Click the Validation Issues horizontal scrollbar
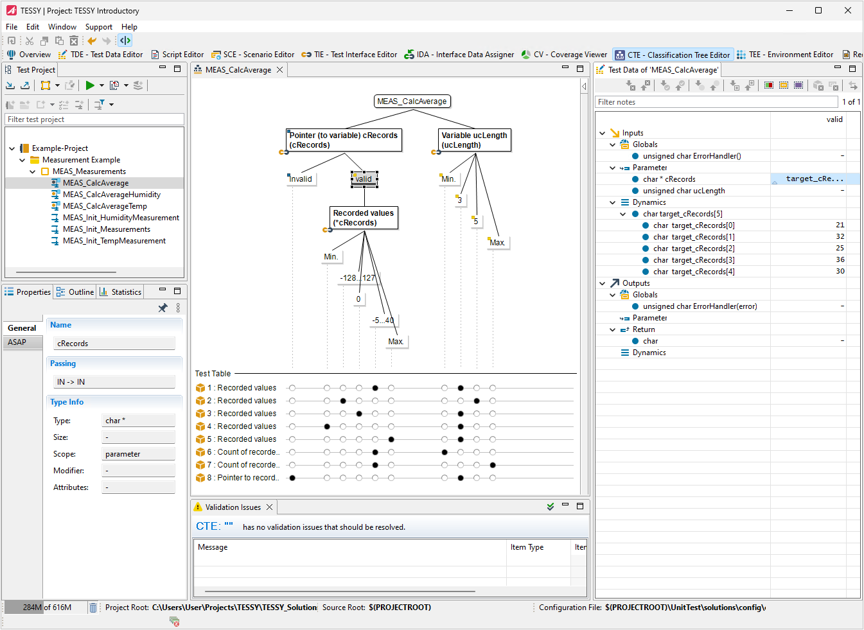 (x=340, y=591)
